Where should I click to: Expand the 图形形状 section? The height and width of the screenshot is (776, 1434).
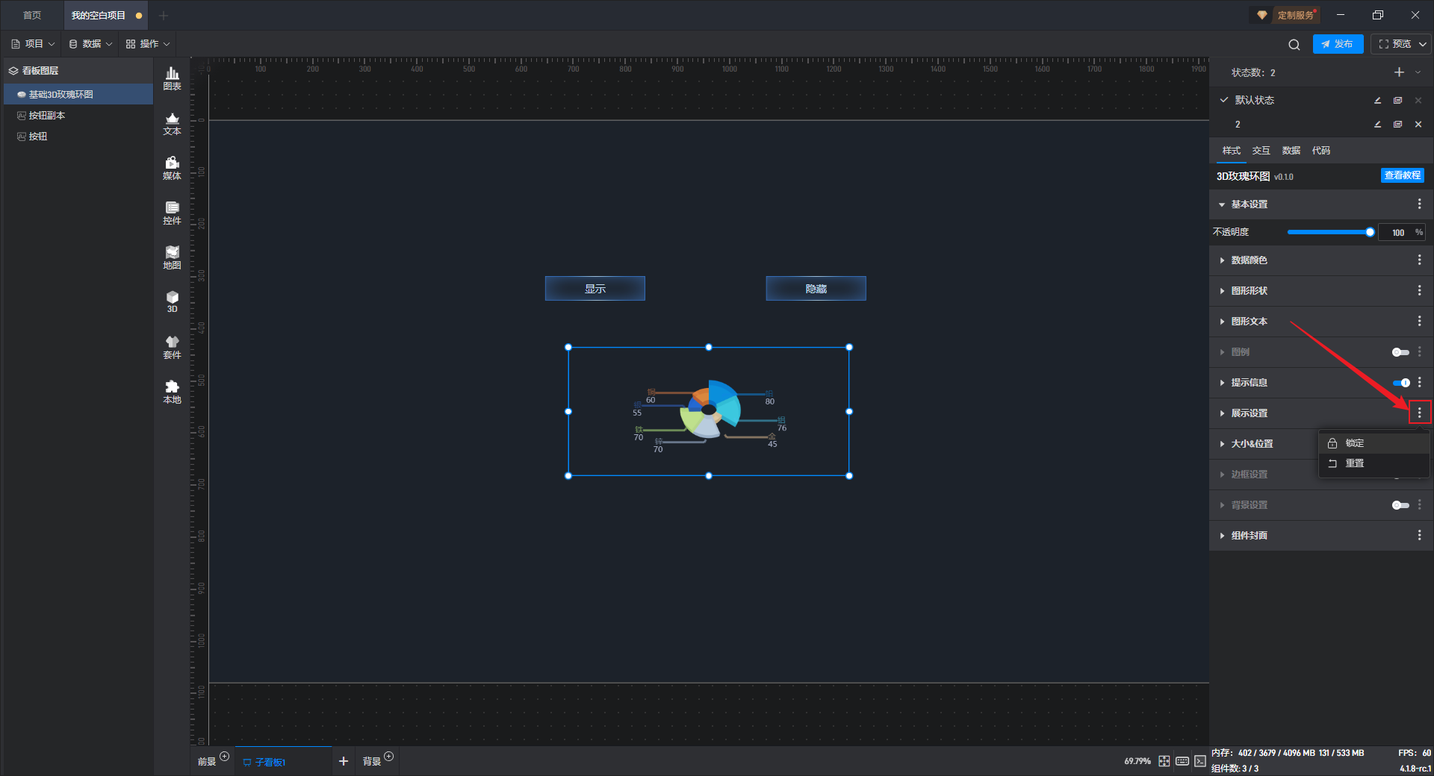pos(1249,291)
